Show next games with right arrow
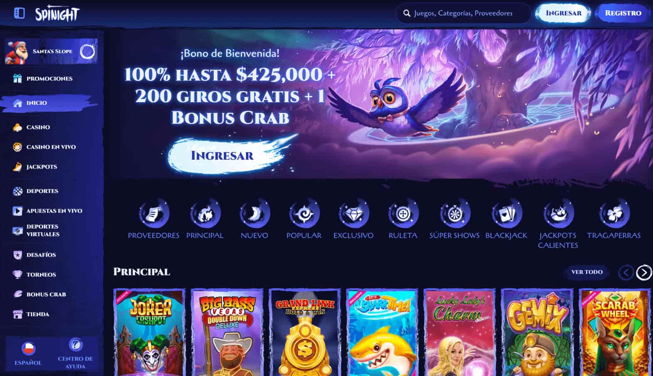 (x=644, y=273)
